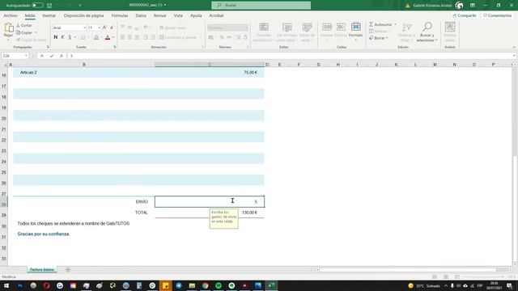Confirm the entry with the checkmark icon
The height and width of the screenshot is (291, 518).
[x=52, y=56]
